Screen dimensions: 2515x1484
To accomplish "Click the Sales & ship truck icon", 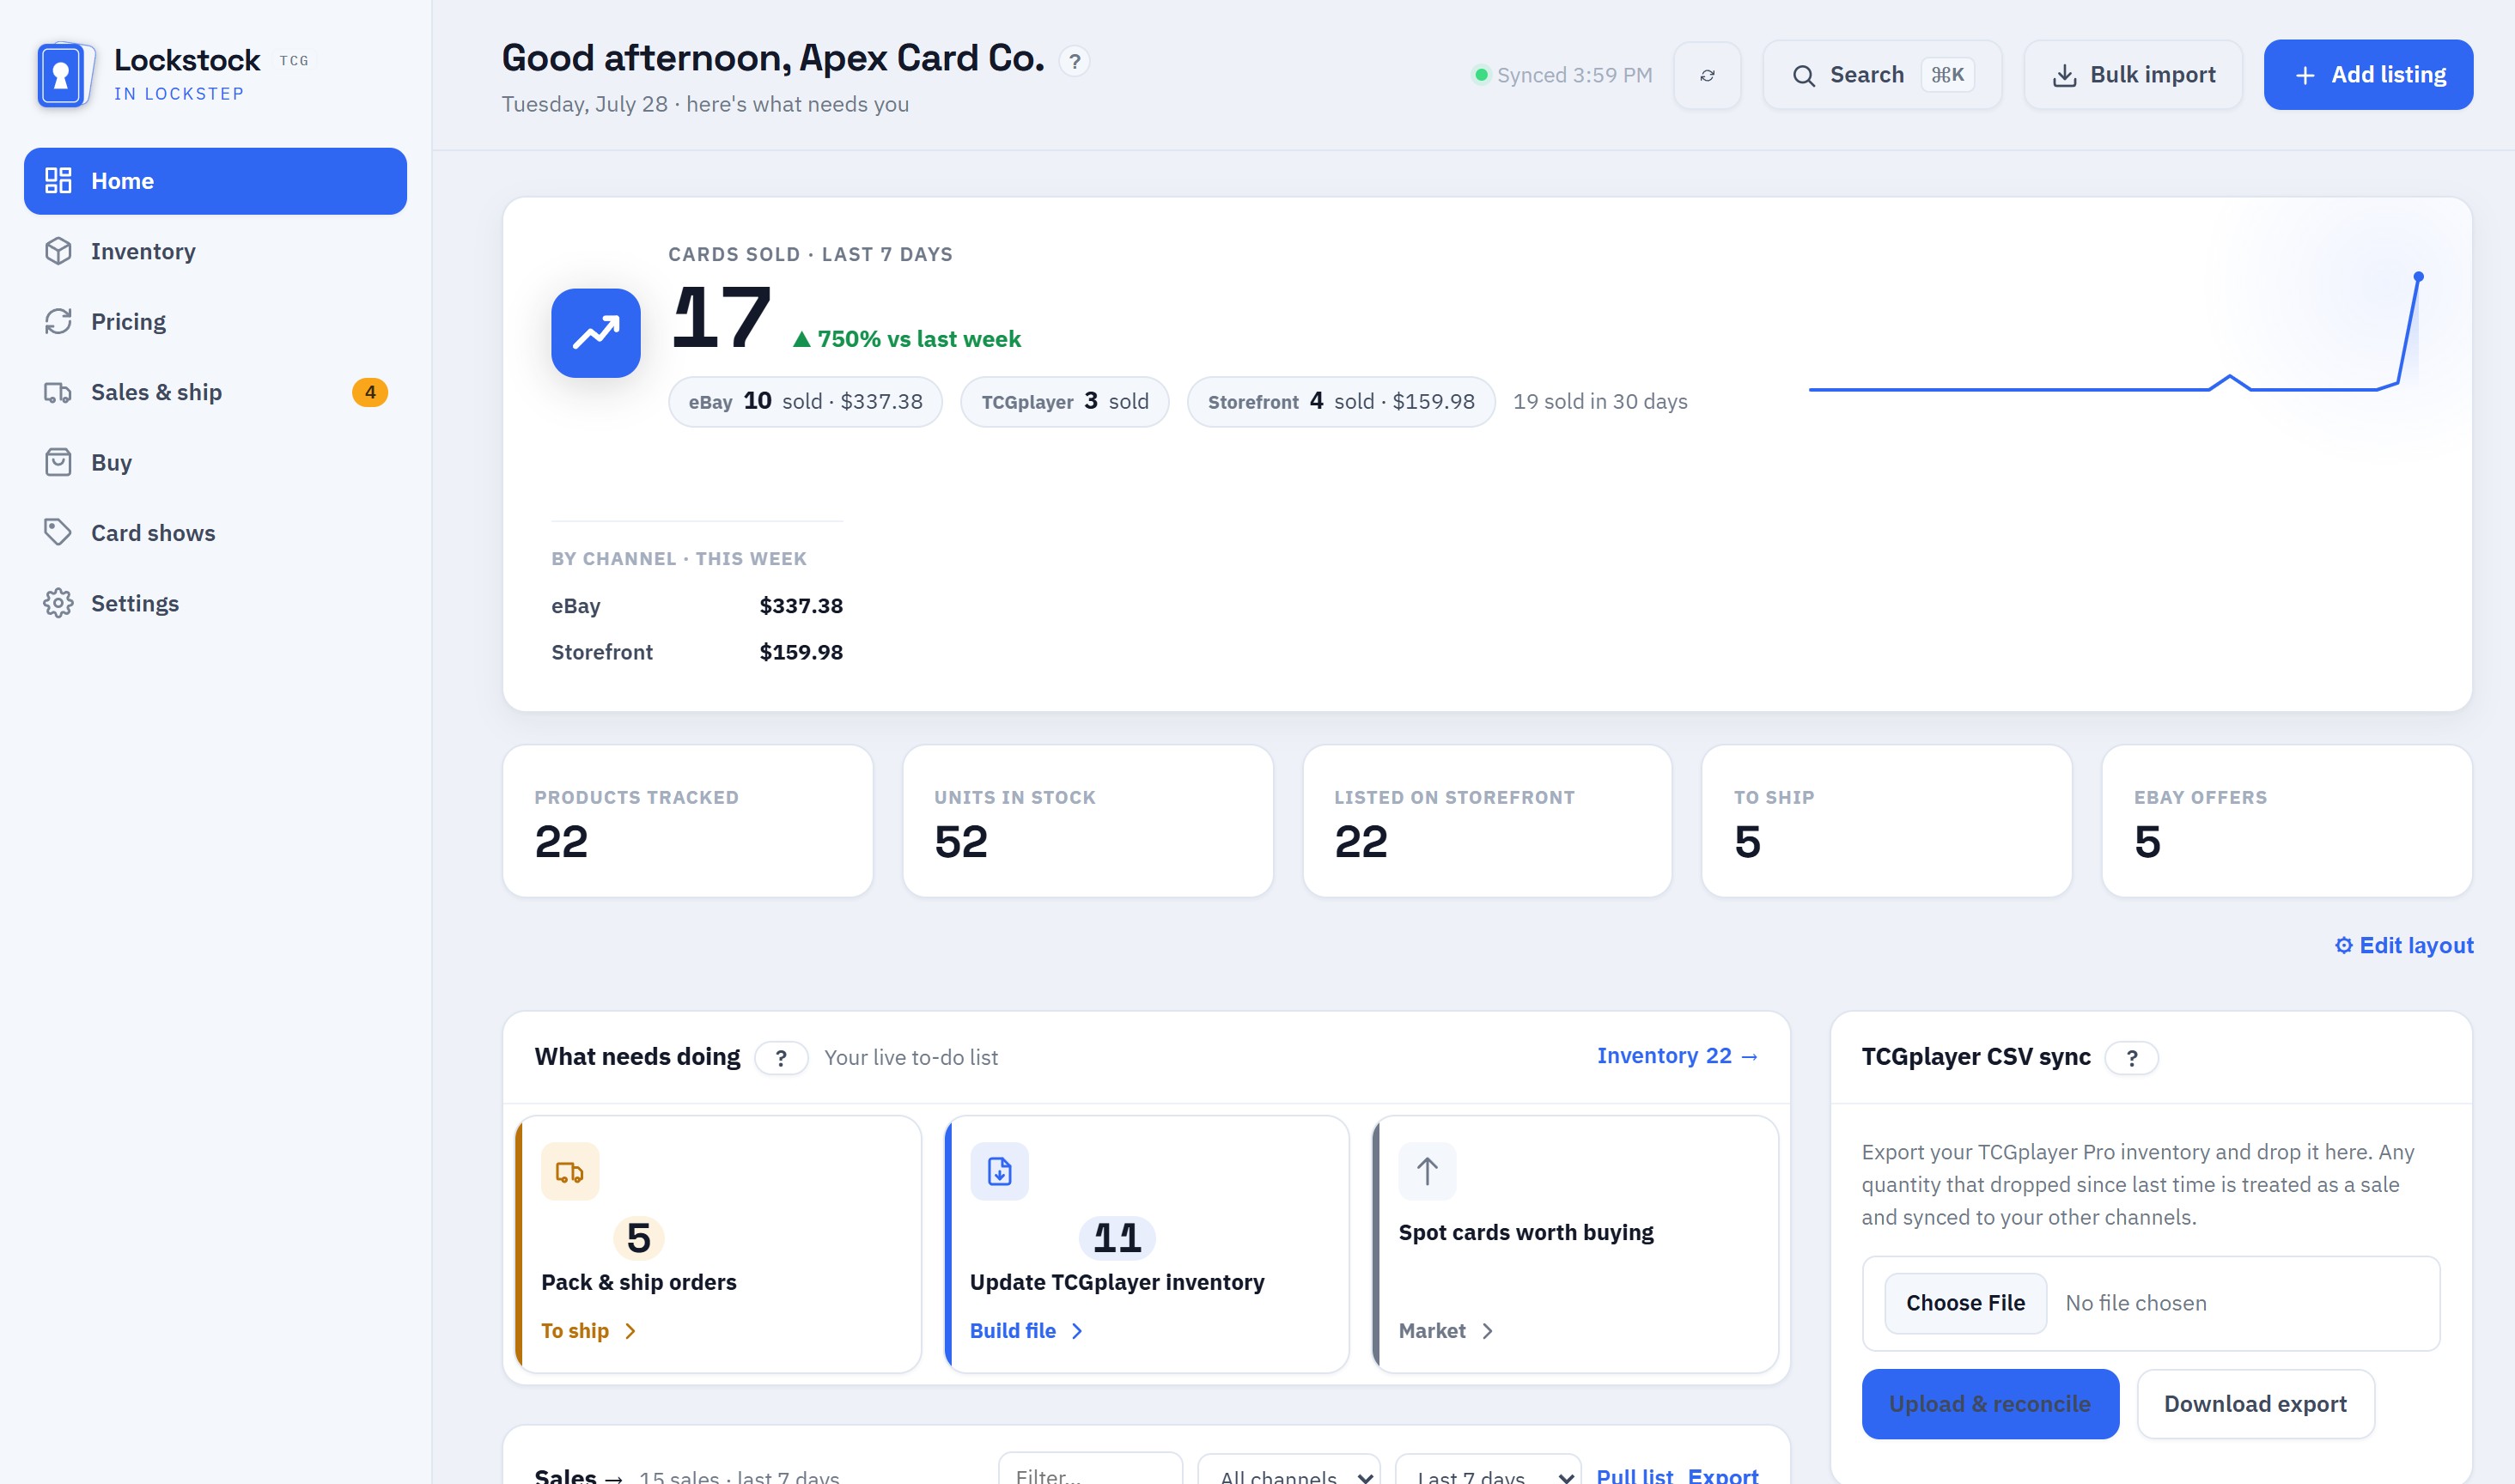I will tap(58, 392).
